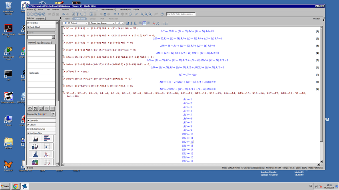This screenshot has width=339, height=190.
Task: Click the Ocultar link
Action: 316,19
